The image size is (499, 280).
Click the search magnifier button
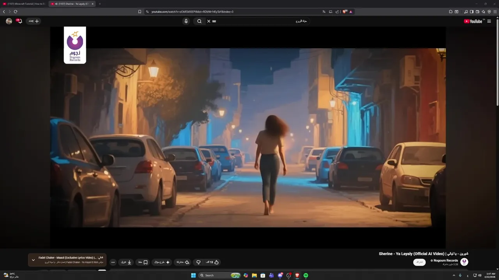click(199, 21)
